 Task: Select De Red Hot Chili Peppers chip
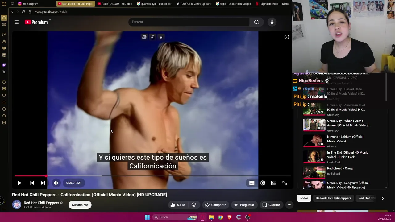pyautogui.click(x=333, y=198)
